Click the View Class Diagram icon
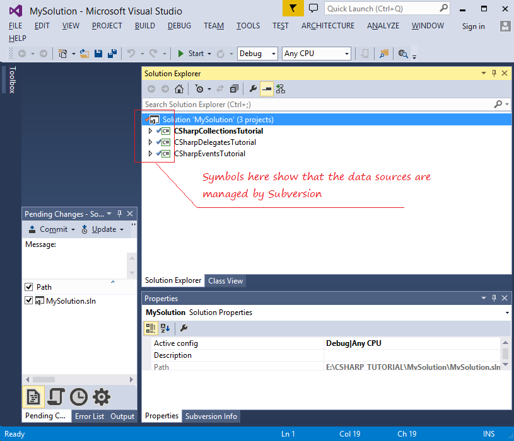 [x=281, y=89]
